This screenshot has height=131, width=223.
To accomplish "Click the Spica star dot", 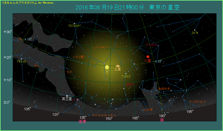I will click(195, 30).
